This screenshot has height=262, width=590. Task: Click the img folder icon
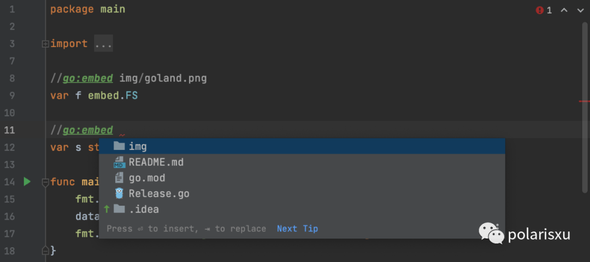coord(119,146)
